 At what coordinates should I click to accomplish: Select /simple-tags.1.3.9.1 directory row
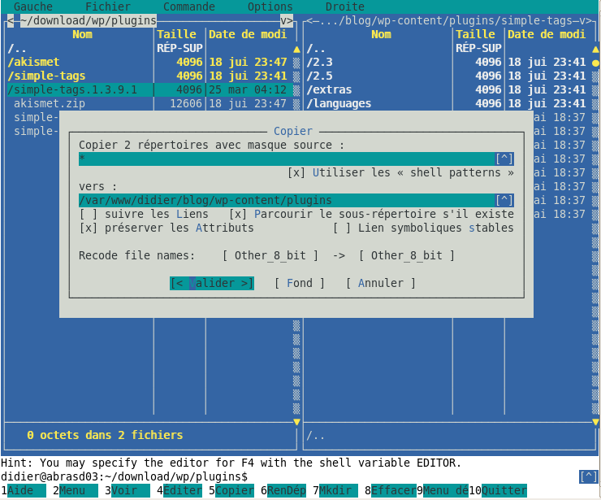tap(150, 89)
